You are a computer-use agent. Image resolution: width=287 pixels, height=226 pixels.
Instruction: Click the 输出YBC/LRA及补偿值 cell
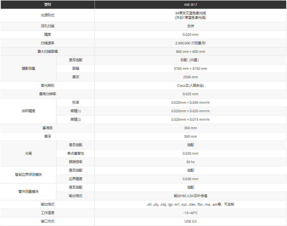click(190, 196)
